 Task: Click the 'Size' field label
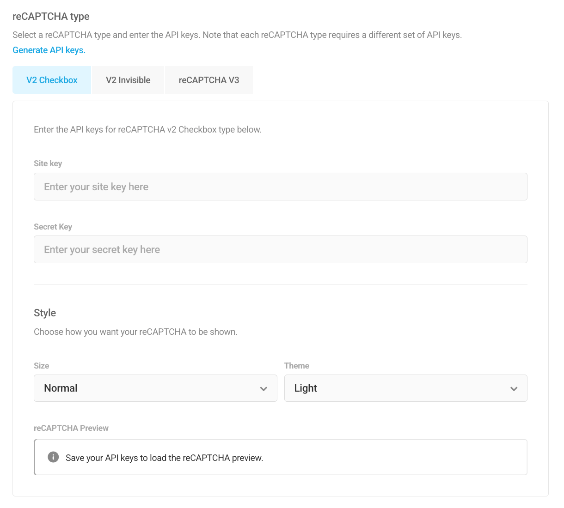click(x=41, y=366)
